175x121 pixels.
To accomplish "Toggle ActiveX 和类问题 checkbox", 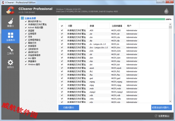I will click(x=26, y=28).
